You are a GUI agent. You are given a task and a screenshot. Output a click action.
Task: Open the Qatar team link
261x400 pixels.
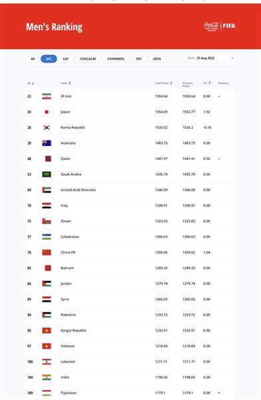65,159
